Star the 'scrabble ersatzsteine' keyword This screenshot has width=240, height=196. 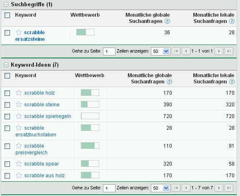coord(19,33)
